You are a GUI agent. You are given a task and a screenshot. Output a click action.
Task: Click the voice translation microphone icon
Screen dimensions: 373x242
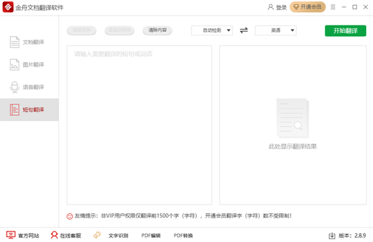pyautogui.click(x=15, y=87)
